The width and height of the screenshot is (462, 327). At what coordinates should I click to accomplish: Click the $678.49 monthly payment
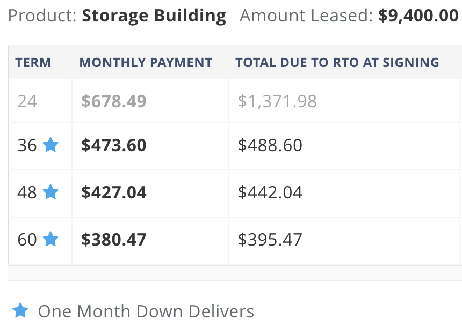(x=114, y=101)
